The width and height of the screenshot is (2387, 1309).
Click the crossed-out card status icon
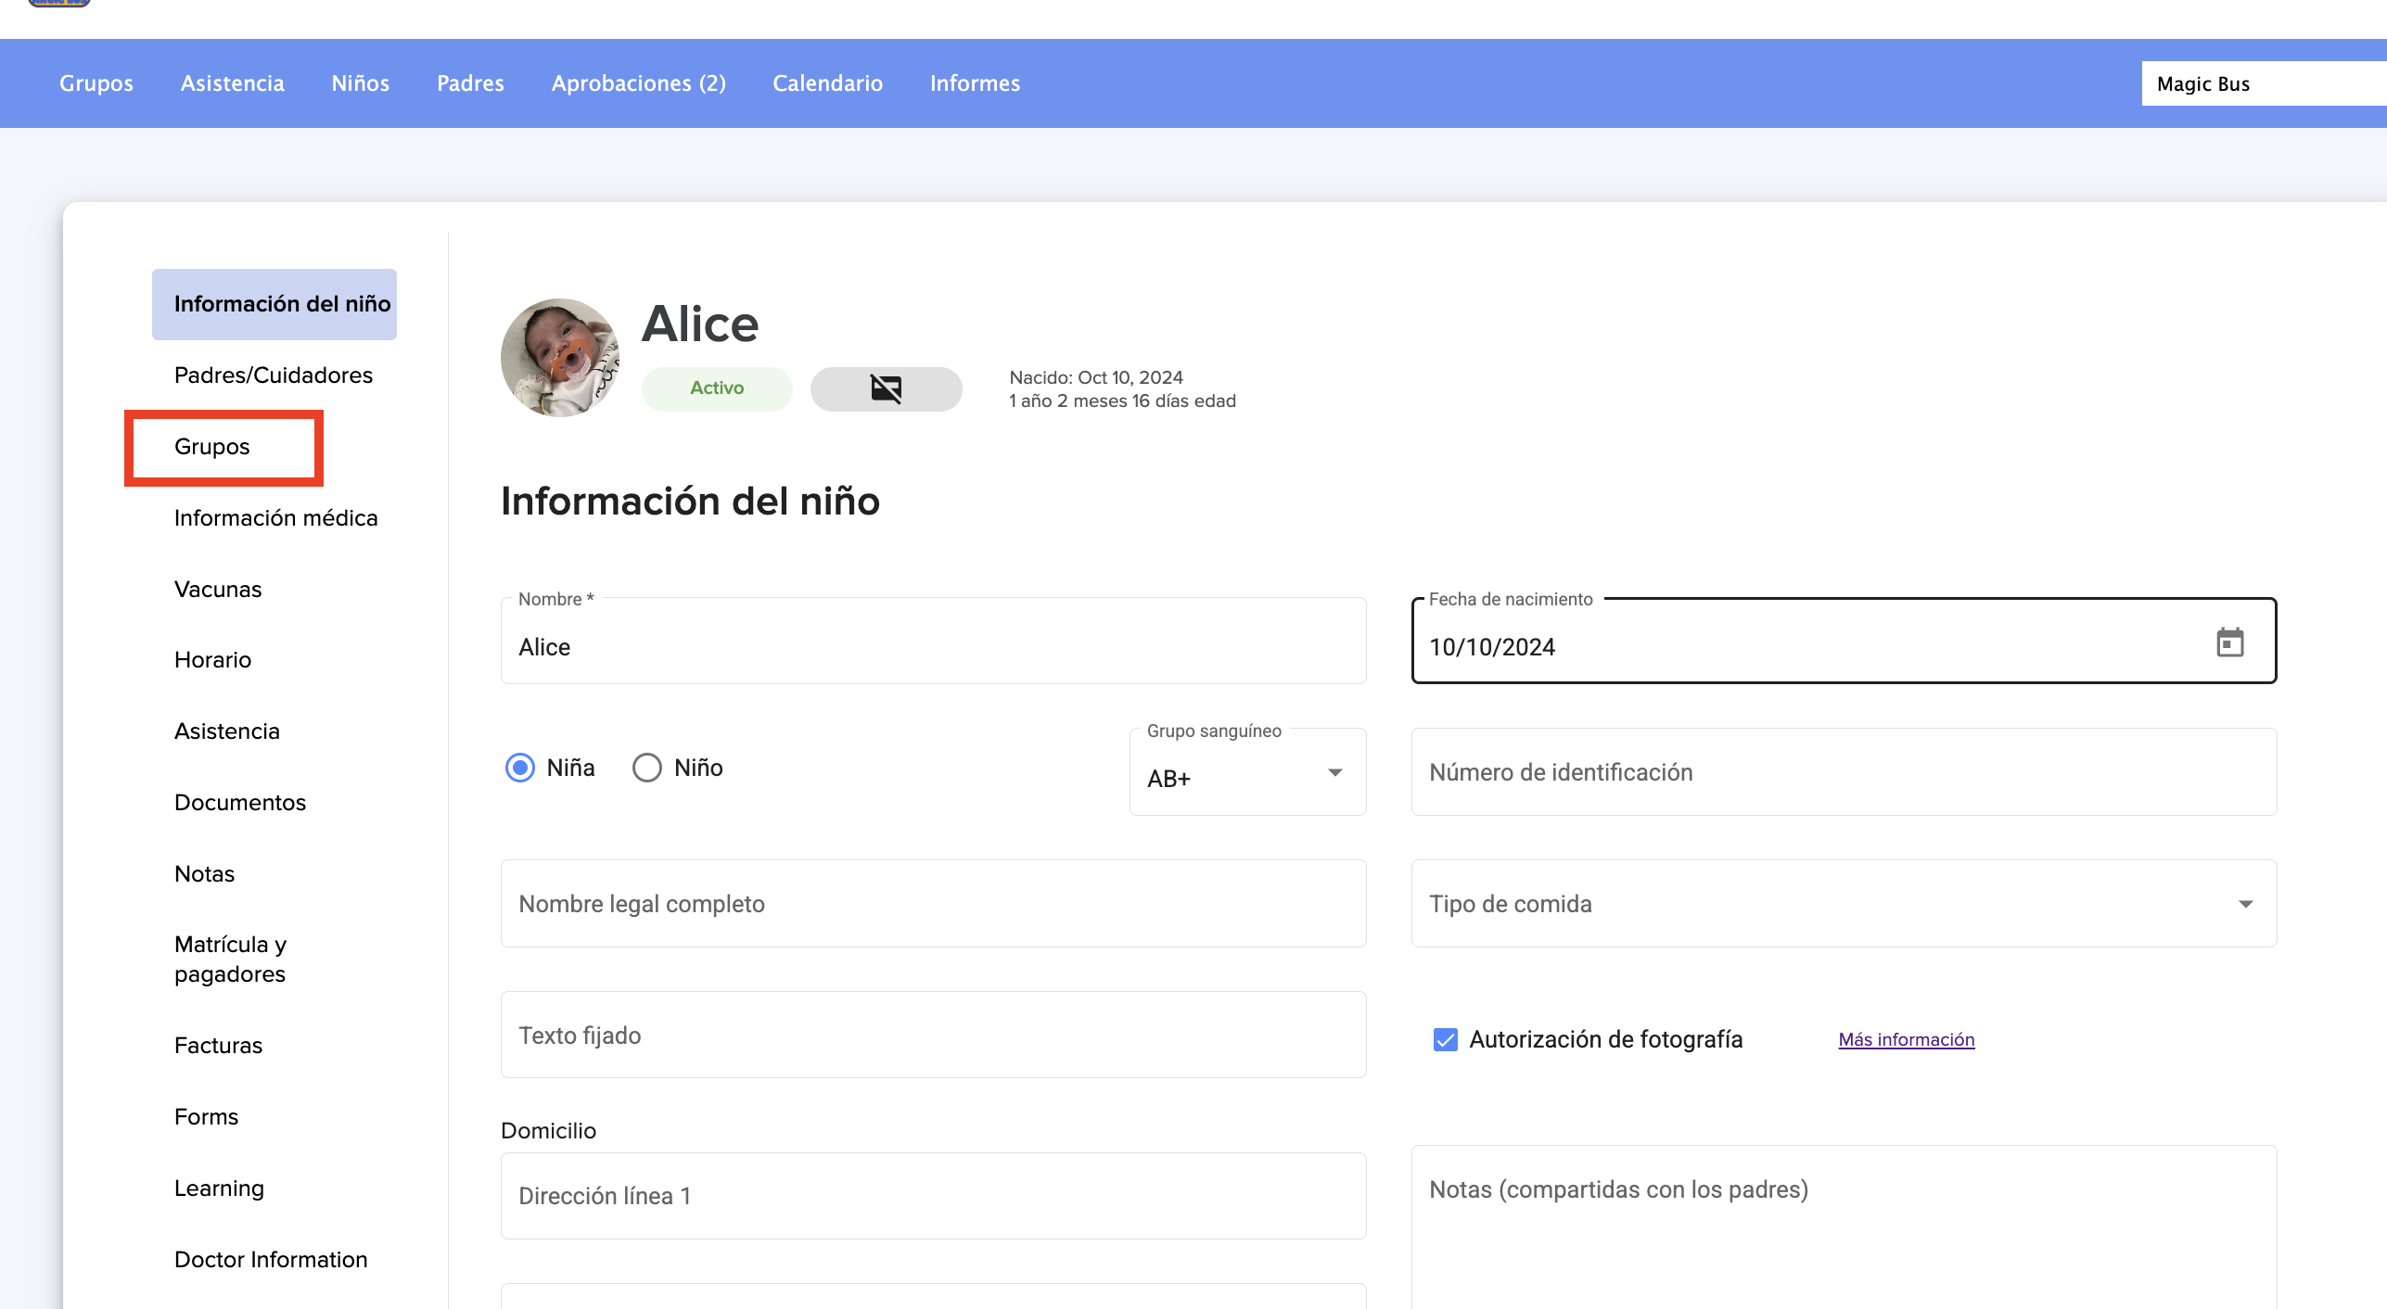pos(886,388)
